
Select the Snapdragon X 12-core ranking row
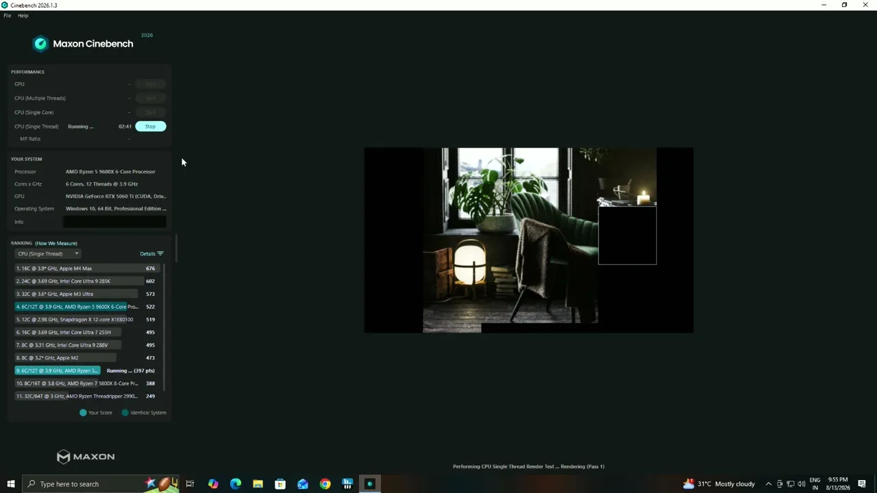(86, 320)
